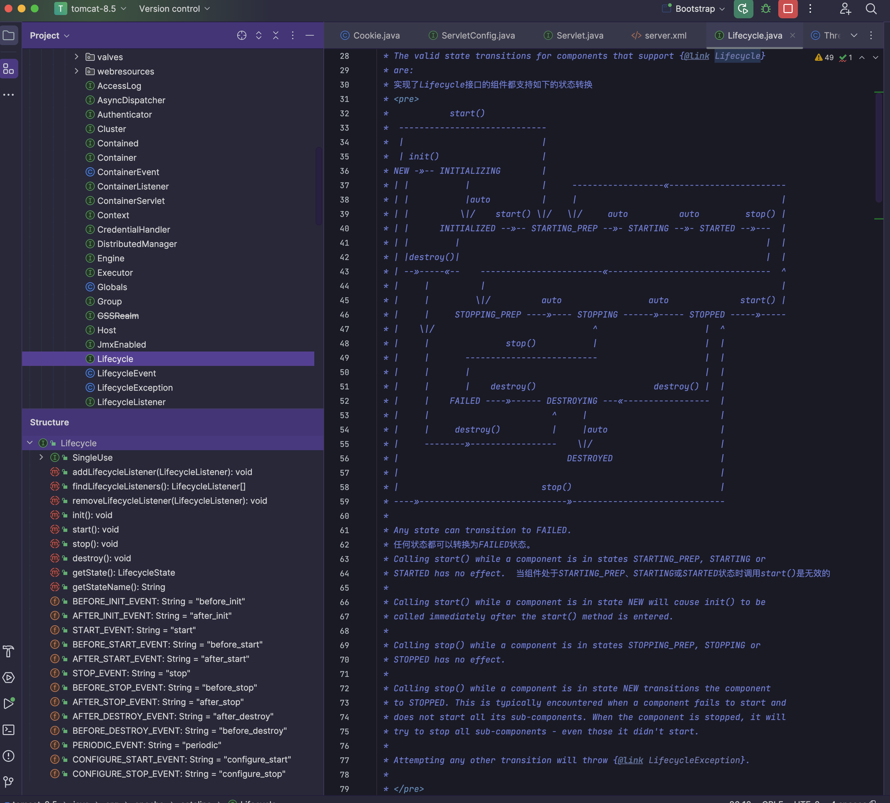
Task: Click the Select Opened File target icon
Action: click(241, 35)
